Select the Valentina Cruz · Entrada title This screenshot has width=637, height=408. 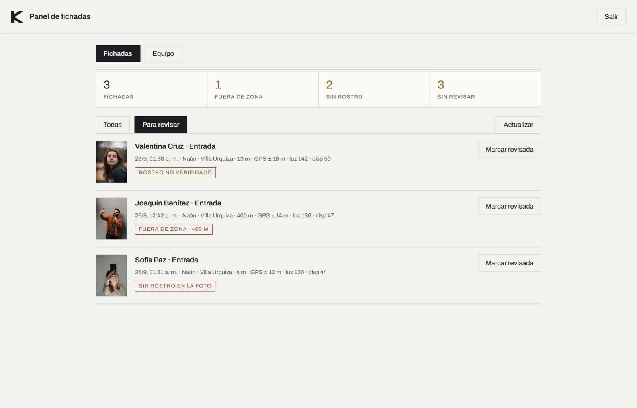(175, 146)
